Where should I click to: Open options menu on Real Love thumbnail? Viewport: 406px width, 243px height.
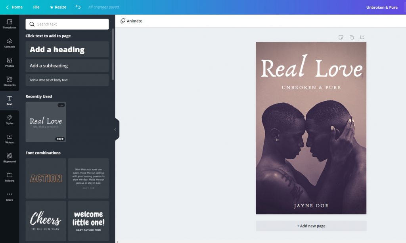tap(61, 105)
